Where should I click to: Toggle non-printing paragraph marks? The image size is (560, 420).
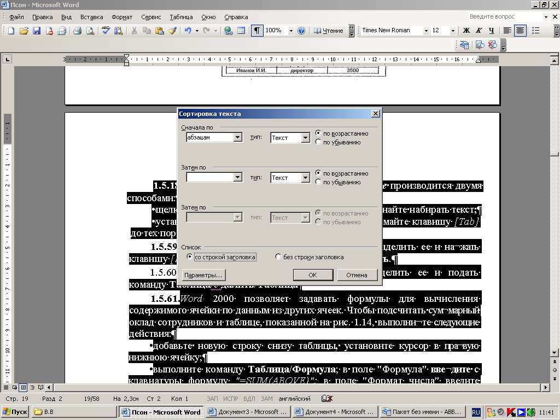click(257, 31)
